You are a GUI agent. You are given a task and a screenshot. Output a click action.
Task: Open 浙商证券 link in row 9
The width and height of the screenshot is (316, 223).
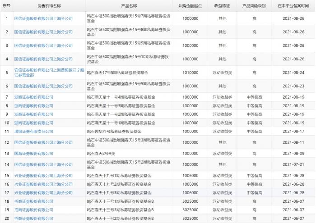point(34,114)
